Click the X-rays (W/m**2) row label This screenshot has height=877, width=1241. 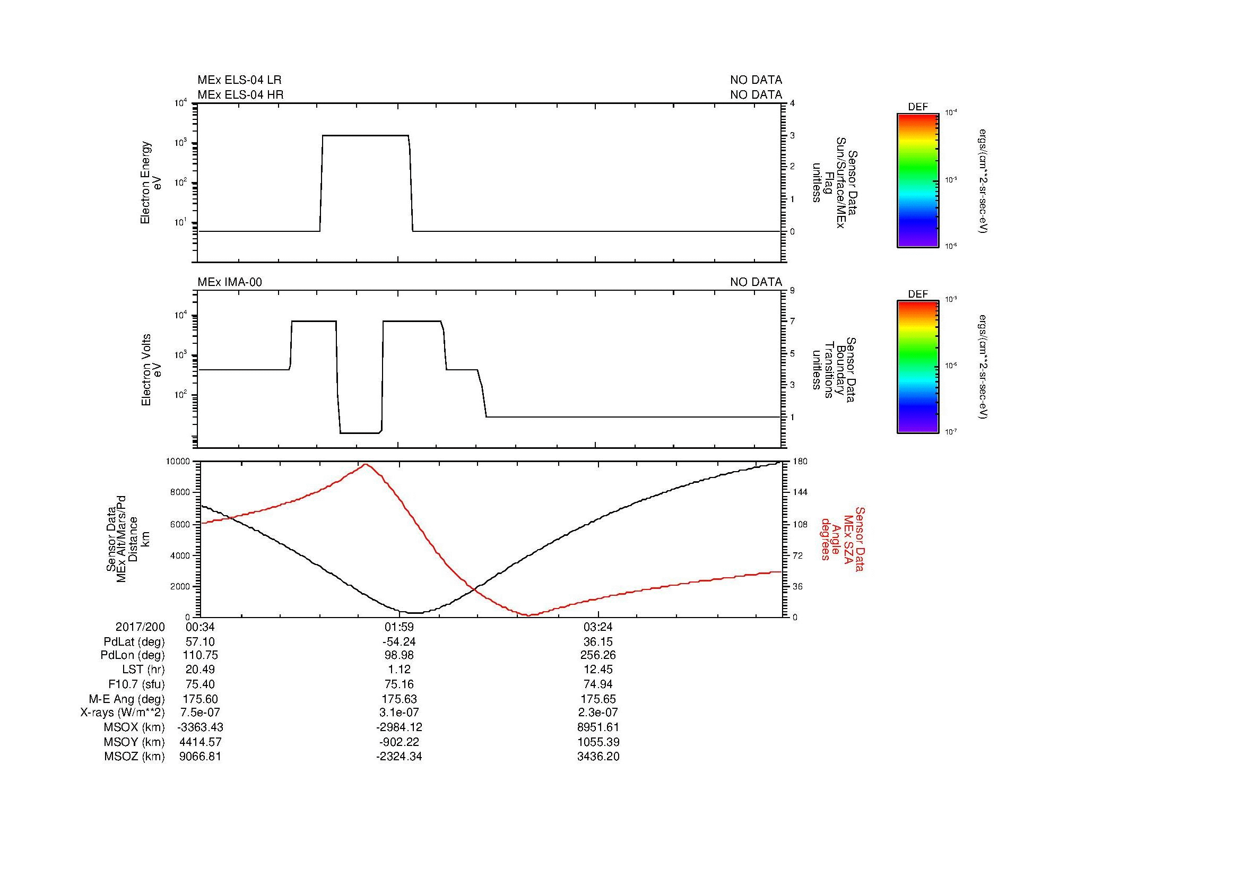click(x=122, y=713)
